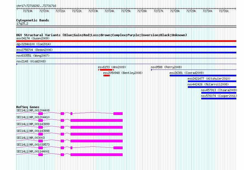Click the blue nsv442426 gain bar
The image size is (244, 170).
pos(212,87)
